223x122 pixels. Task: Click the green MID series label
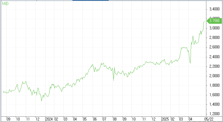tap(5, 3)
